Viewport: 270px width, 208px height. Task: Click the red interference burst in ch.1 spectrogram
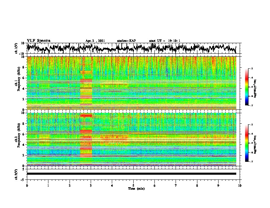pos(86,83)
